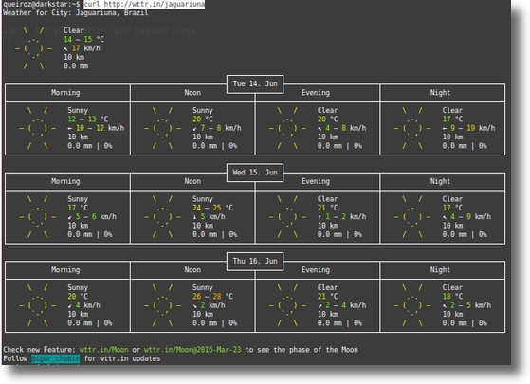
Task: Click the Night column header under Wed 15 Jun
Action: (x=440, y=181)
